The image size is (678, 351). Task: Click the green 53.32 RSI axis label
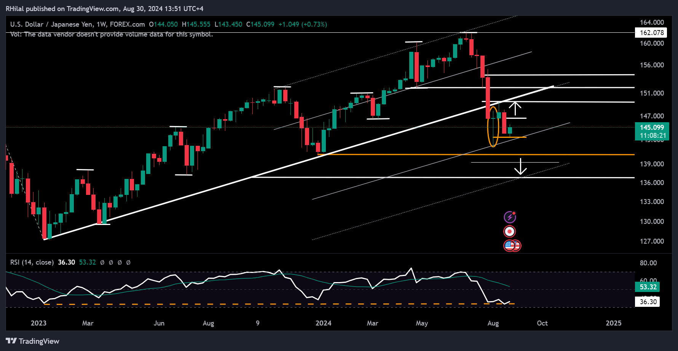coord(648,287)
